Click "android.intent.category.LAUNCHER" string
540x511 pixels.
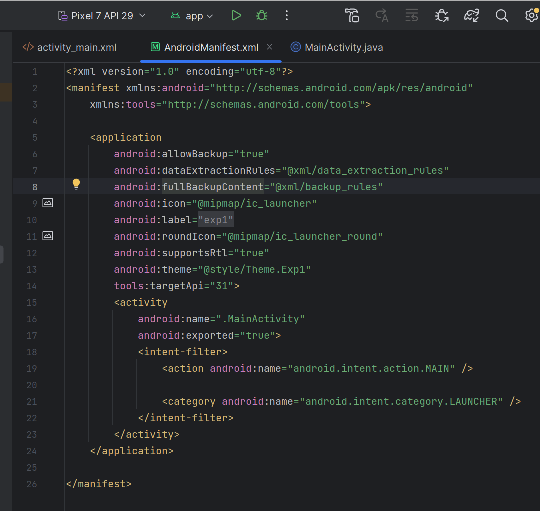click(x=401, y=401)
